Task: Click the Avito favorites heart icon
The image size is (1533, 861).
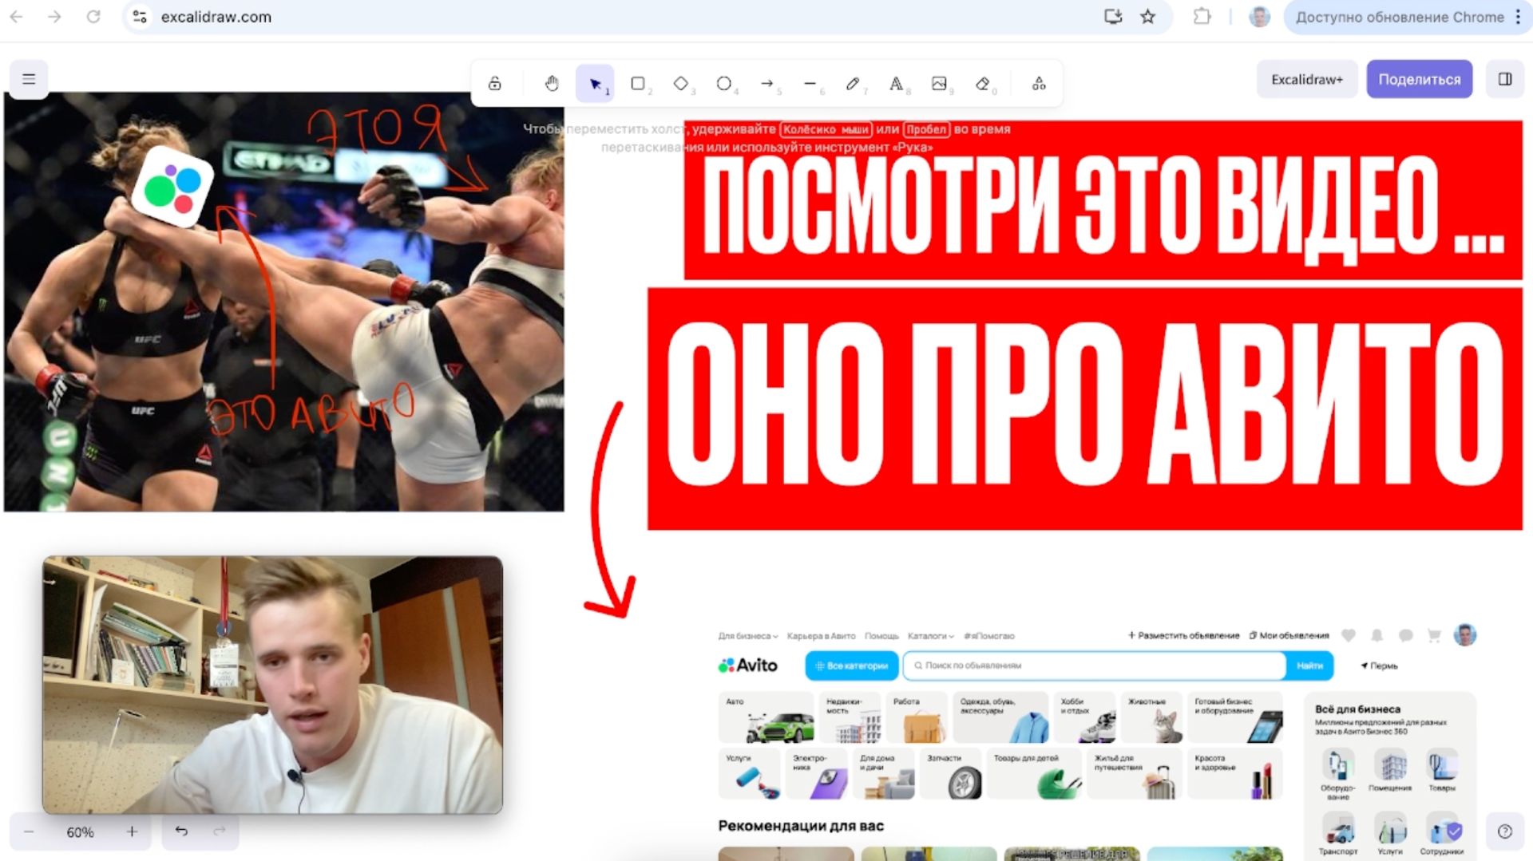Action: 1349,635
